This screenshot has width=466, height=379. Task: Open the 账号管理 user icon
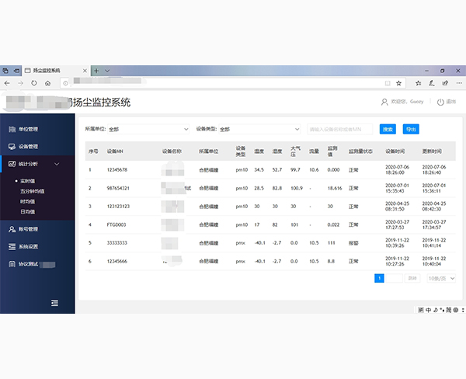(x=12, y=229)
